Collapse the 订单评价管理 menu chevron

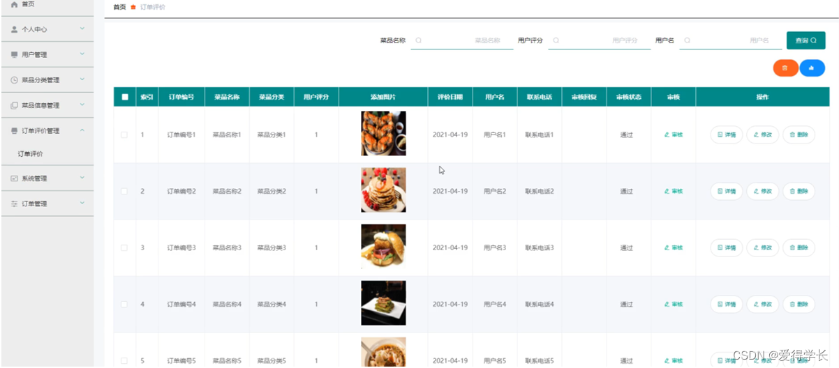[82, 130]
